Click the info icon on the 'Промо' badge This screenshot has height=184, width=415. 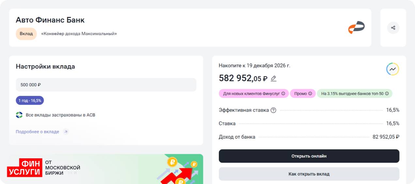pyautogui.click(x=310, y=94)
